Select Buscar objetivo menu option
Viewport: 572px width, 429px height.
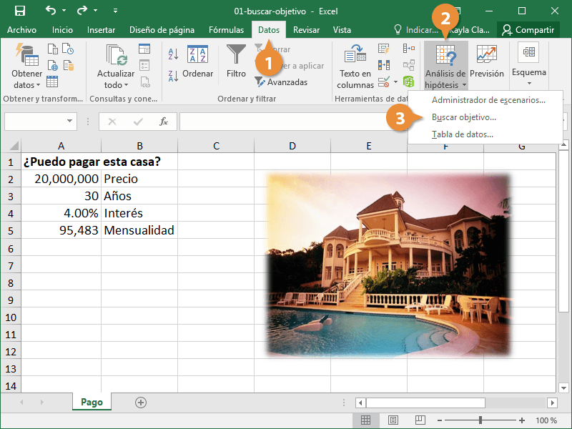pyautogui.click(x=463, y=117)
